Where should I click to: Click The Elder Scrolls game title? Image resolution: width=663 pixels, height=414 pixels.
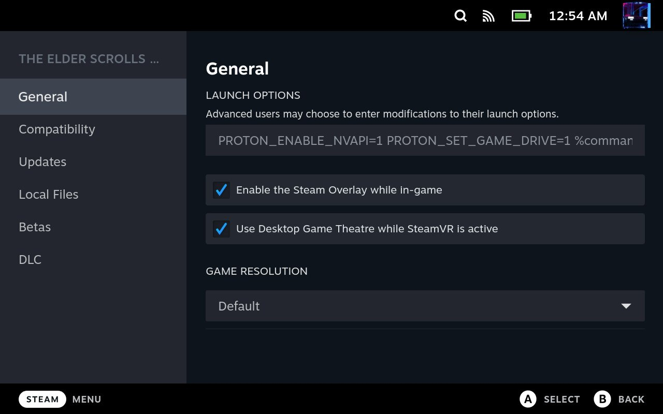(x=89, y=59)
